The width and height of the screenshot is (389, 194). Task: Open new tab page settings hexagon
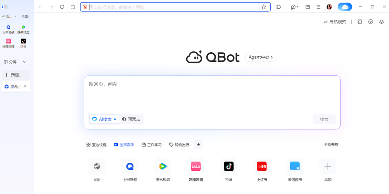[371, 22]
